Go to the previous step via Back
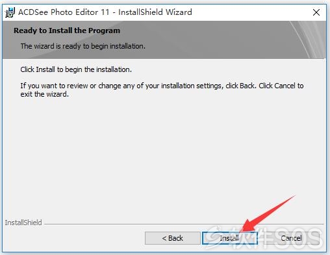 [173, 238]
